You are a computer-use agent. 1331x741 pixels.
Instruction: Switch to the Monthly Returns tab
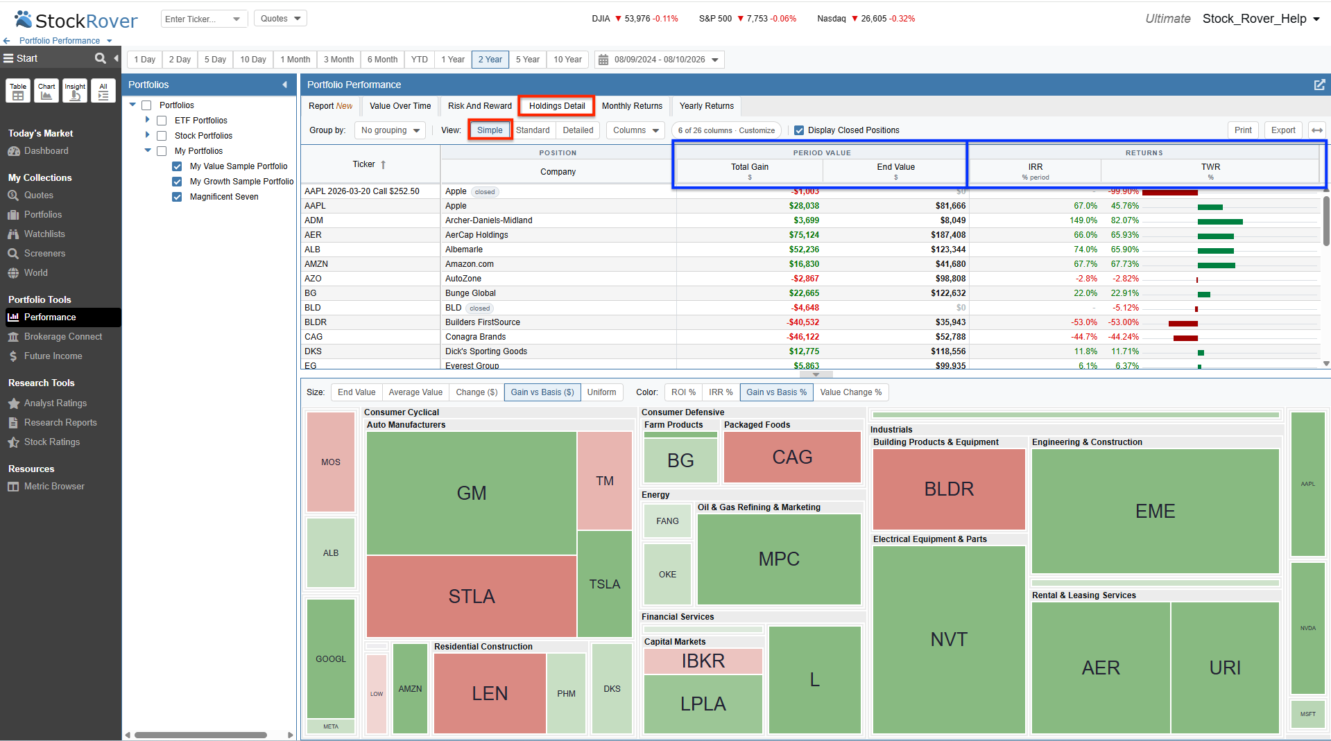(x=632, y=106)
